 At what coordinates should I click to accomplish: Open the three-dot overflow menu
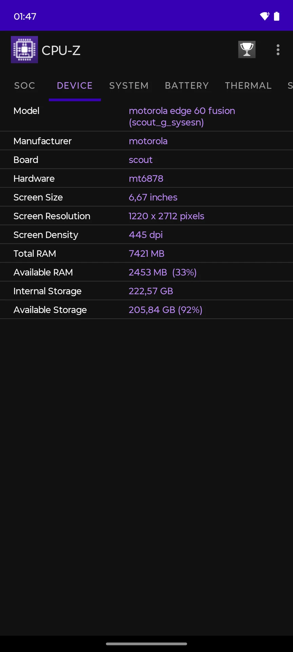(x=278, y=50)
